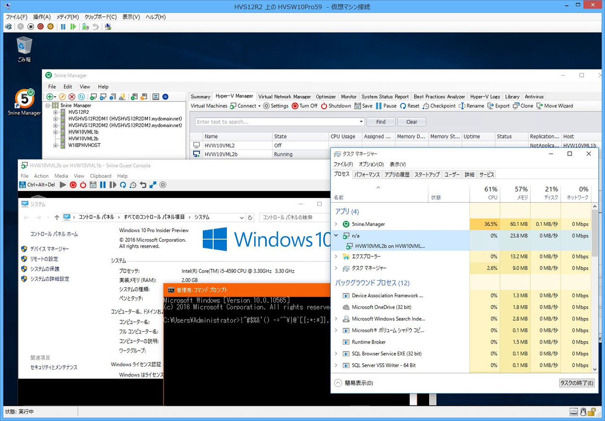605x421 pixels.
Task: Click Checkpoint in the Virtual Machines toolbar
Action: coord(439,106)
